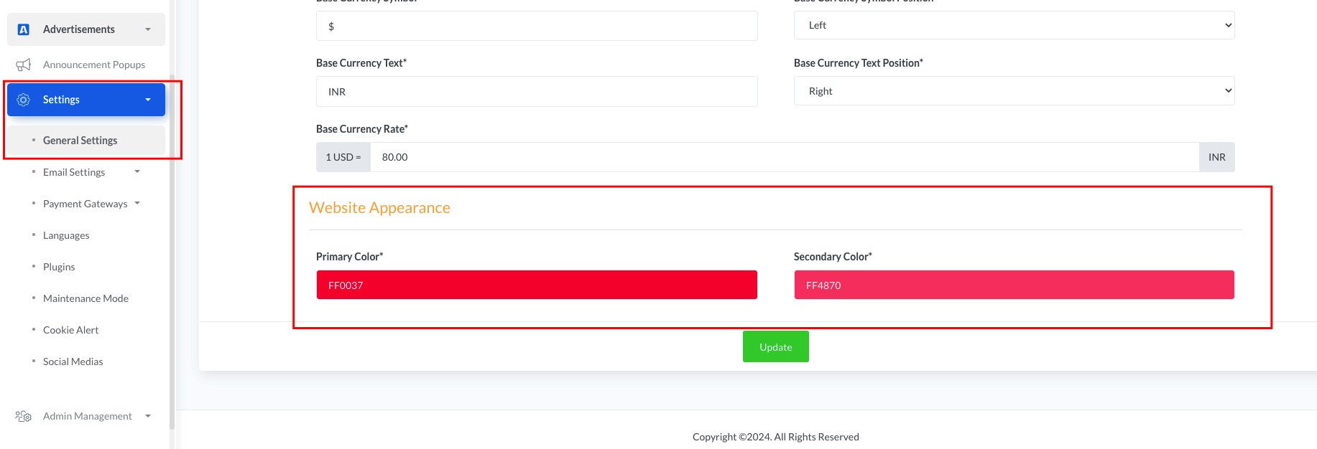The image size is (1317, 449).
Task: Expand the Payment Gateways submenu arrow
Action: click(137, 203)
